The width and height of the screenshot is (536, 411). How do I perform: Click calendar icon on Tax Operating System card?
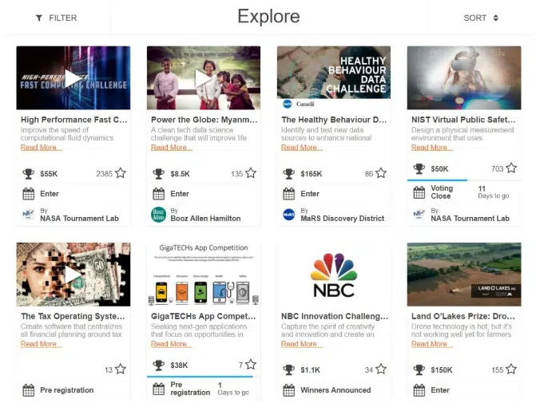point(29,390)
